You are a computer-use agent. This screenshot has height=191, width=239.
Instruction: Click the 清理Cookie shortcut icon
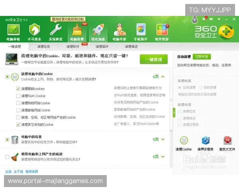184,140
